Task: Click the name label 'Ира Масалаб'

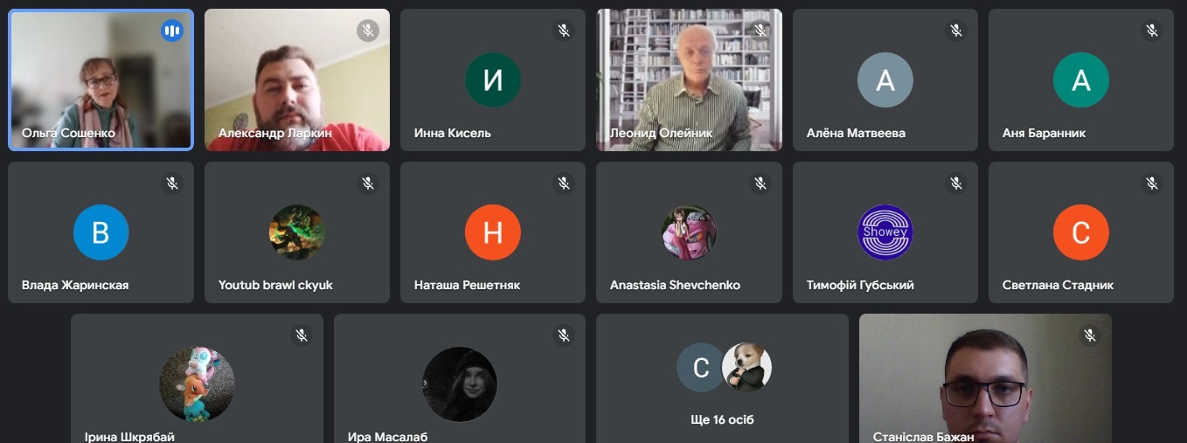Action: [x=388, y=437]
